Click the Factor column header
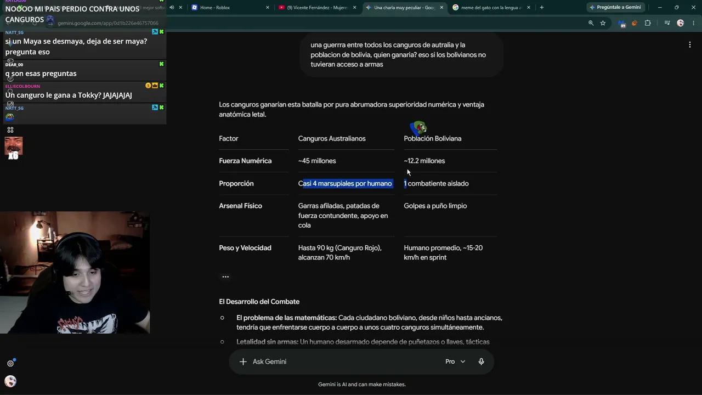Viewport: 702px width, 395px height. [229, 139]
